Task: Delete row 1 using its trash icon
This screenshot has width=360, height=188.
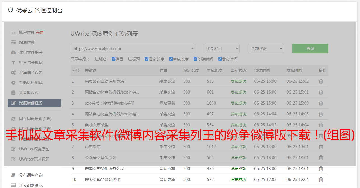Action: (321, 81)
